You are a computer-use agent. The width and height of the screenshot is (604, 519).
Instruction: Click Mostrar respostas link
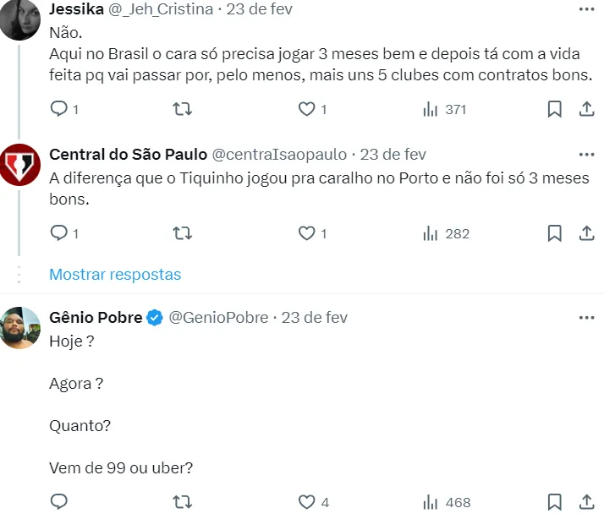115,275
